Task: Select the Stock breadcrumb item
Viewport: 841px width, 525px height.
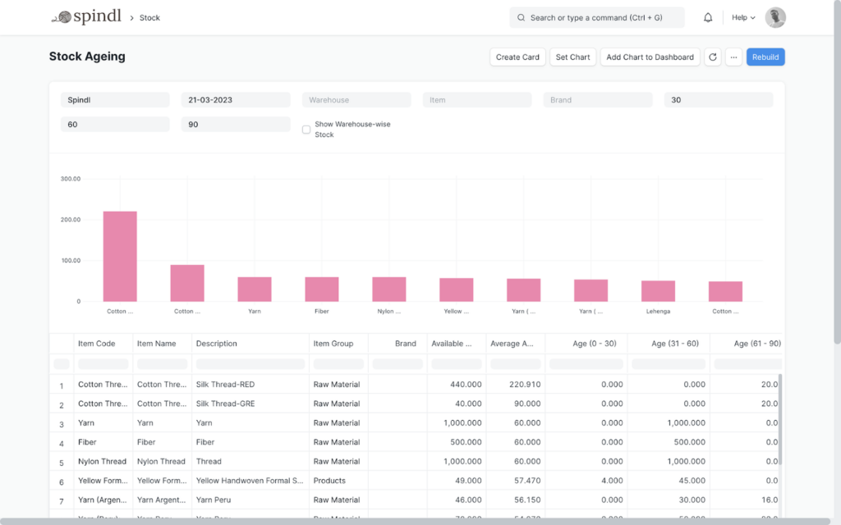Action: tap(150, 17)
